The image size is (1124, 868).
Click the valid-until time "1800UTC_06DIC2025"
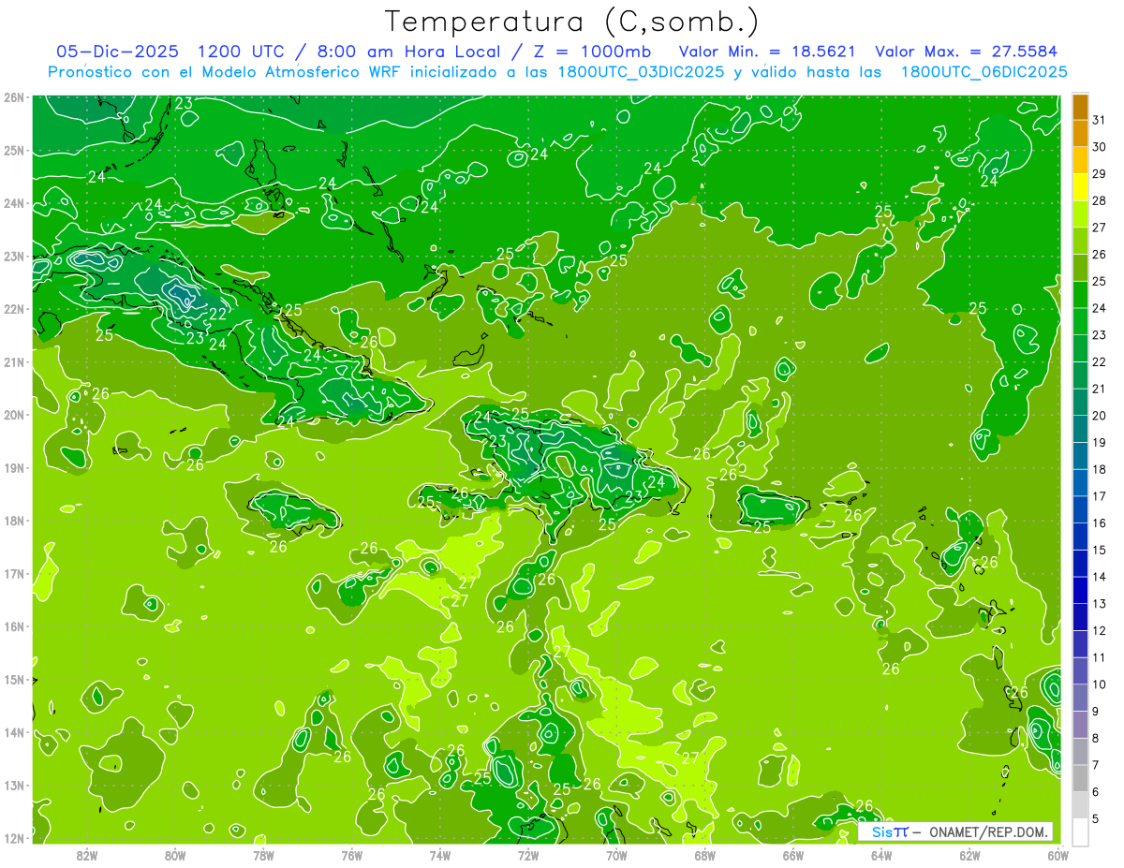tap(983, 71)
